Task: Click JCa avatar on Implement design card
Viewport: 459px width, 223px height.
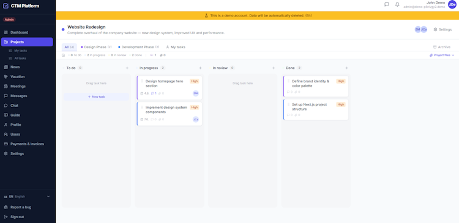Action: click(196, 120)
